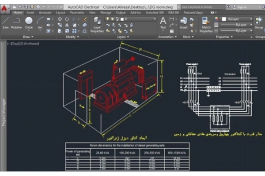Switch to the Annotate ribbon tab
This screenshot has height=176, width=265.
(45, 13)
